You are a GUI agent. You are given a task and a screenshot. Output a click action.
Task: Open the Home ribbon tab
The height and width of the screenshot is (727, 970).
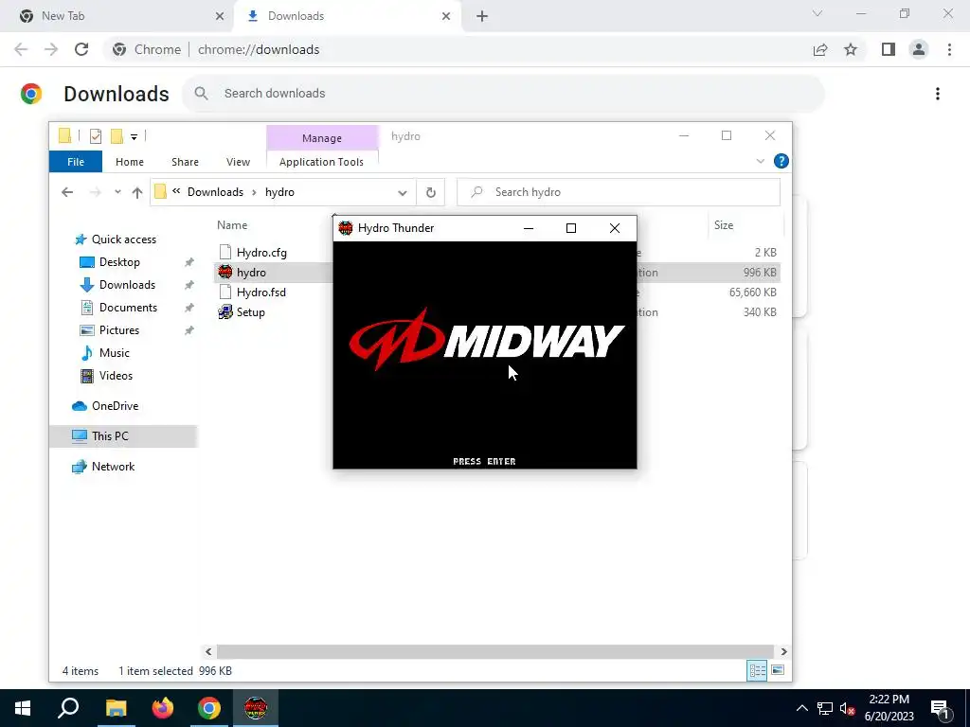(129, 162)
